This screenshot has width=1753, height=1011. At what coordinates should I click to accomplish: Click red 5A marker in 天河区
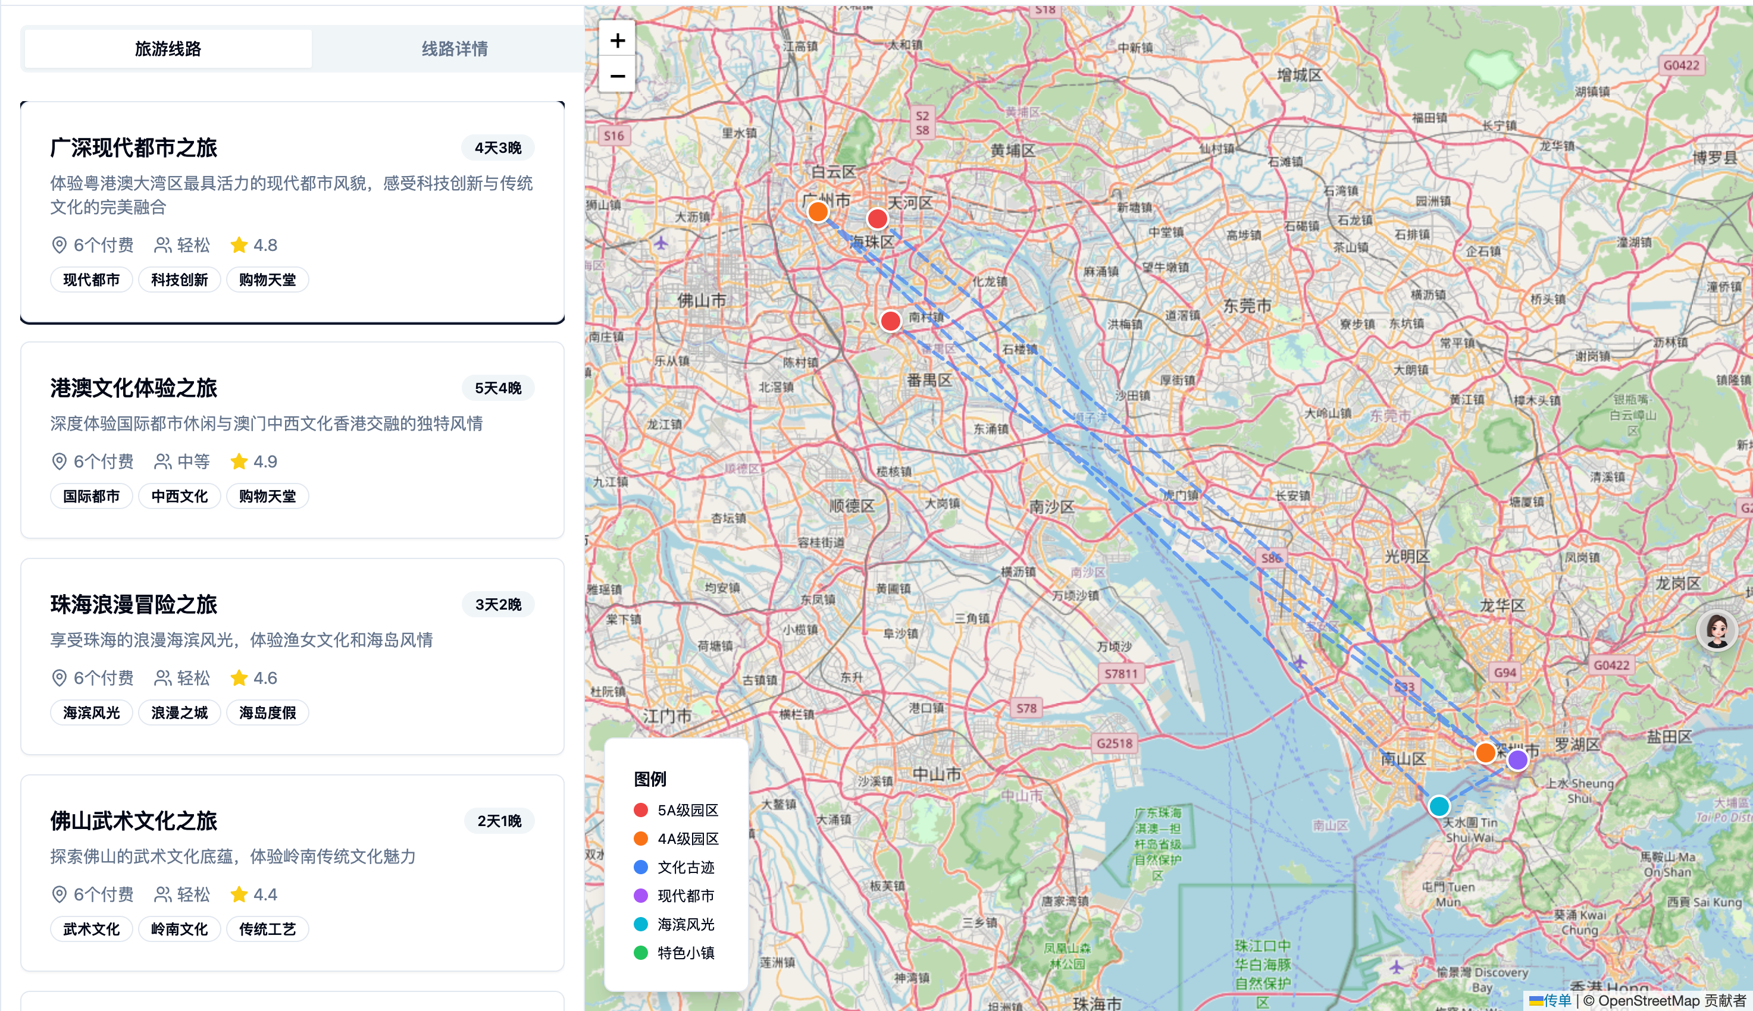pos(877,219)
